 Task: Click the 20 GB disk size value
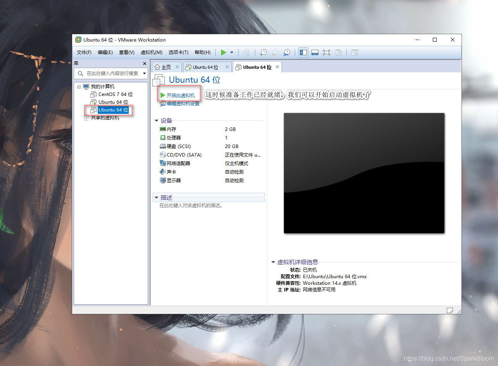(x=232, y=146)
